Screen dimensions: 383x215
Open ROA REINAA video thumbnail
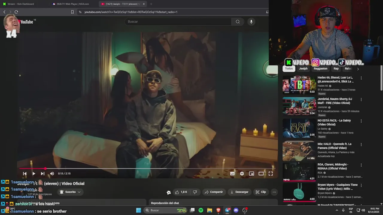[299, 172]
